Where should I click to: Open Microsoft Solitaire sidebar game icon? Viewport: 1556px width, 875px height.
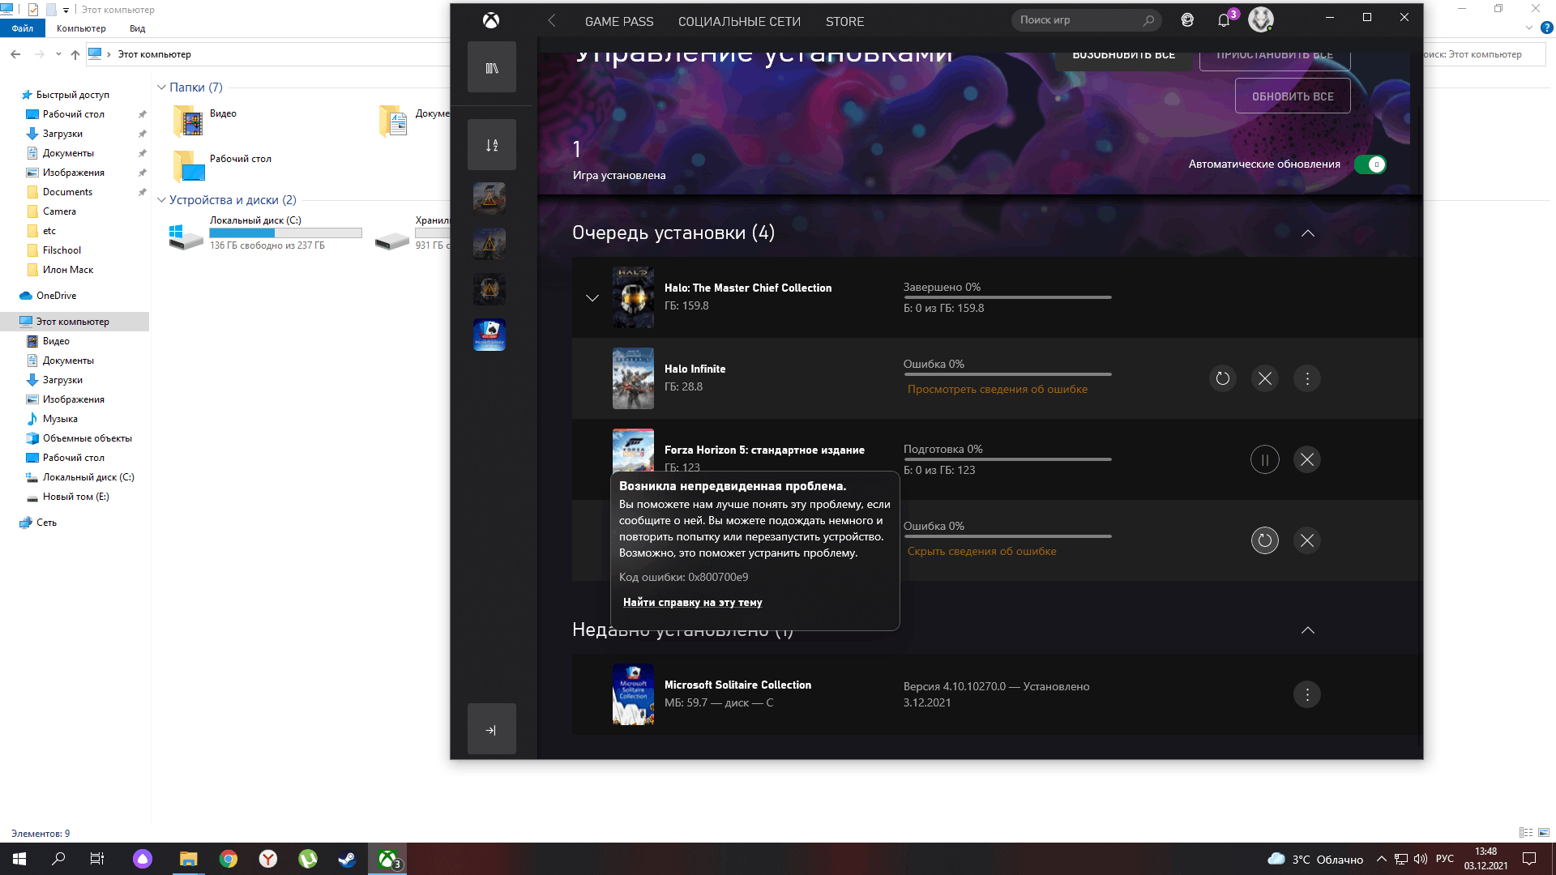click(489, 335)
